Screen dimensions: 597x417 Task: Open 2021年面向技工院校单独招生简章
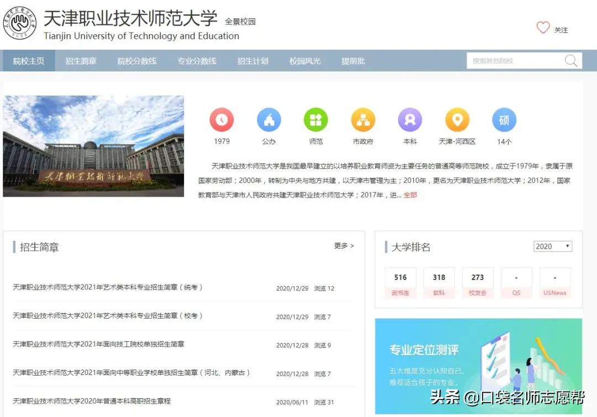(x=98, y=344)
